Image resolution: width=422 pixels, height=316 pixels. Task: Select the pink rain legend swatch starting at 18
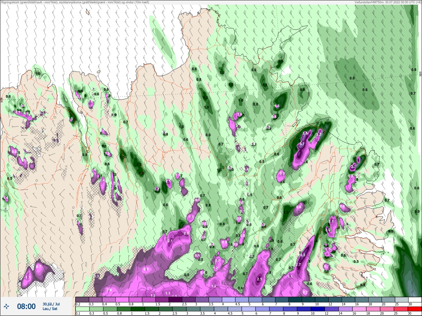[x=373, y=309]
